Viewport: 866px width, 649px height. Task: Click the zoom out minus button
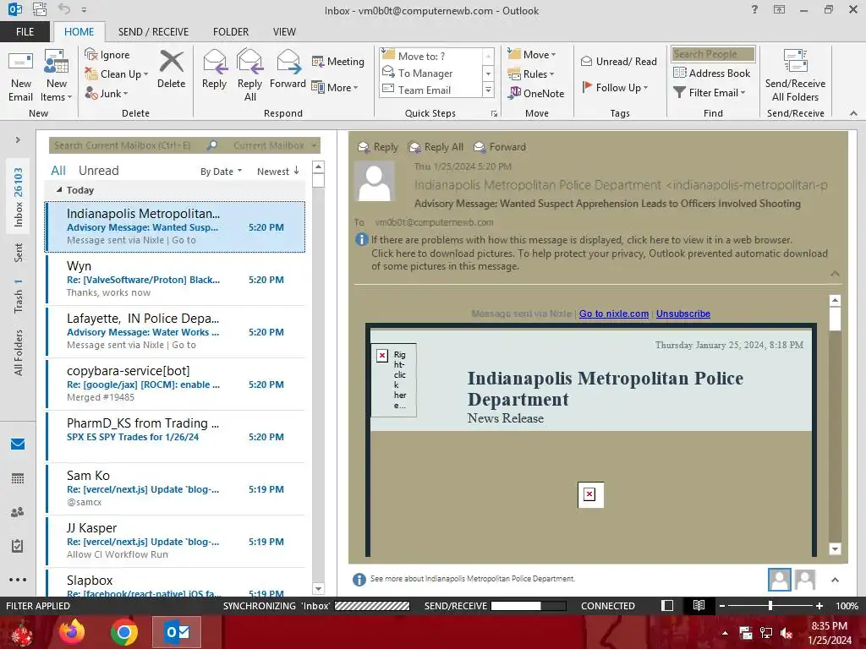click(x=722, y=606)
